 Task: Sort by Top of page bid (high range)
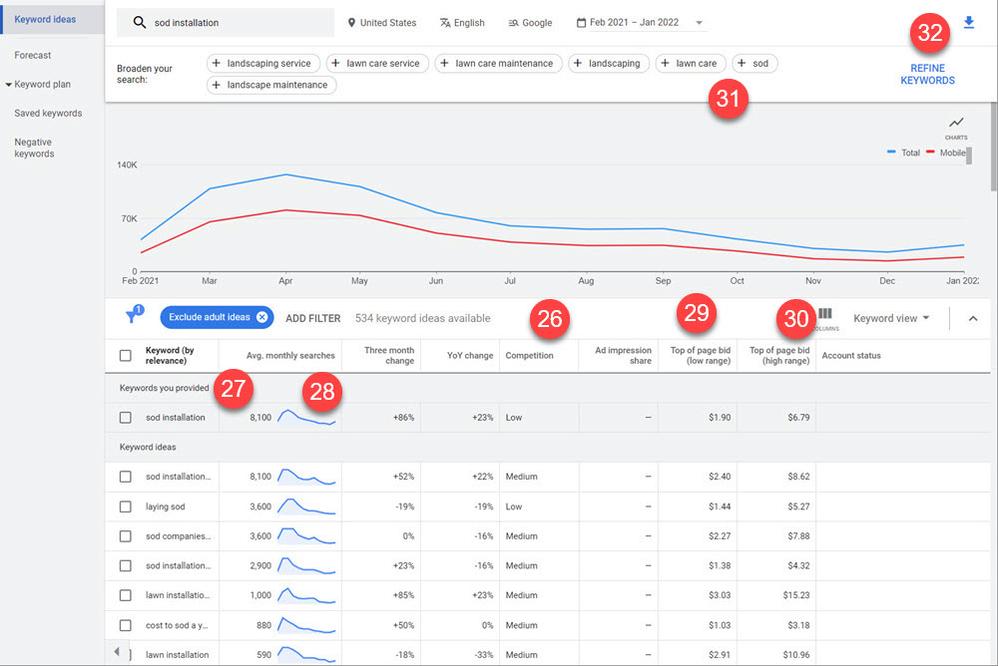[779, 356]
